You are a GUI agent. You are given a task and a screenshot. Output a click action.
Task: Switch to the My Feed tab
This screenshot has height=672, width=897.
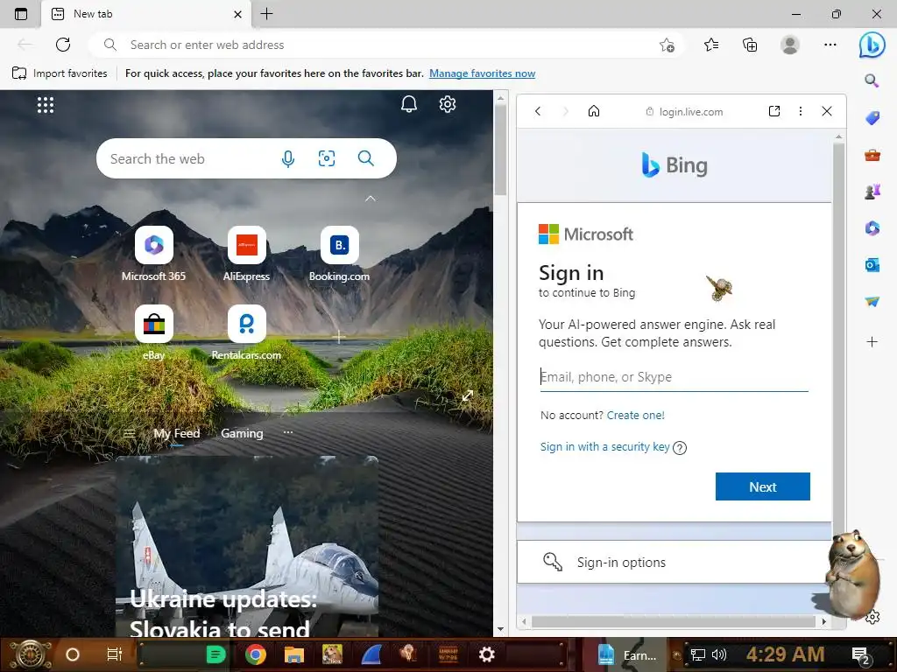pyautogui.click(x=177, y=433)
